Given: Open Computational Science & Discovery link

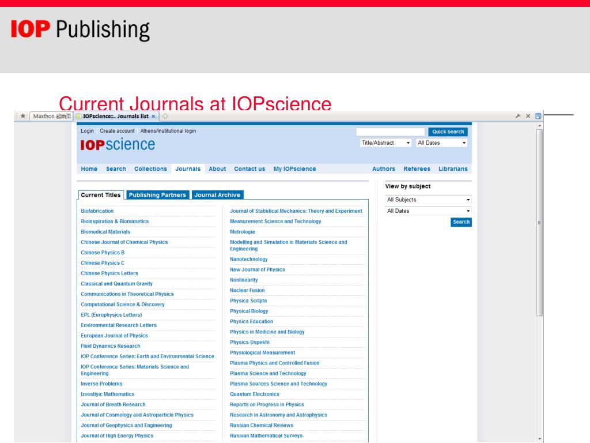Looking at the screenshot, I should tap(123, 305).
